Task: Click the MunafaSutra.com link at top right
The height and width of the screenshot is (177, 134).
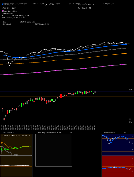Action: 114,4
